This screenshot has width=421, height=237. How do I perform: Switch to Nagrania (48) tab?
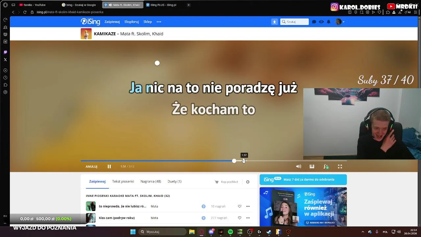pos(151,181)
